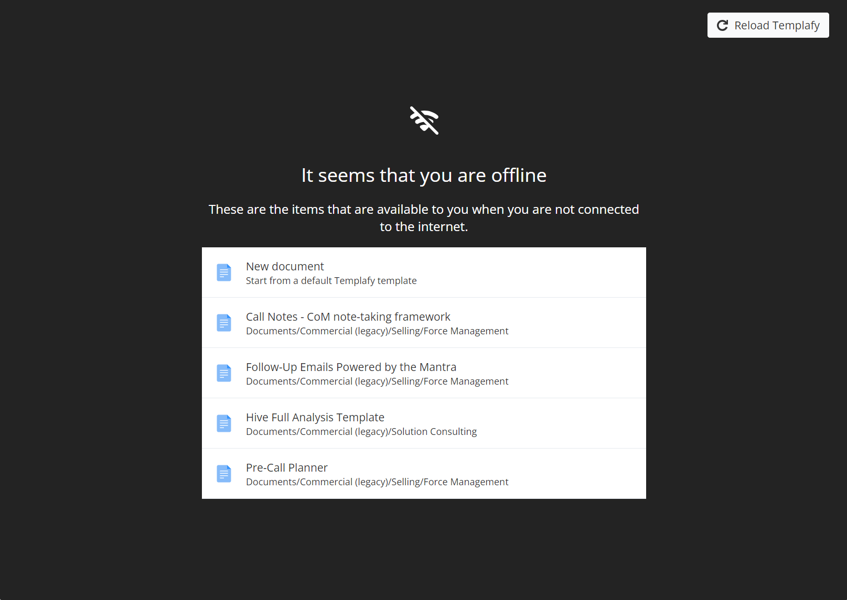Click the document icon beside Hive Full Analysis

(224, 423)
